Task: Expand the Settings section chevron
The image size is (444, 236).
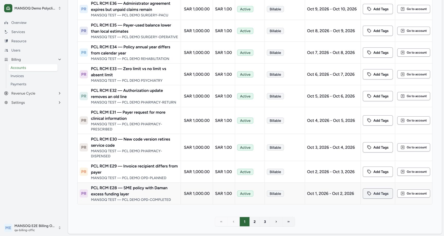Action: 60,102
